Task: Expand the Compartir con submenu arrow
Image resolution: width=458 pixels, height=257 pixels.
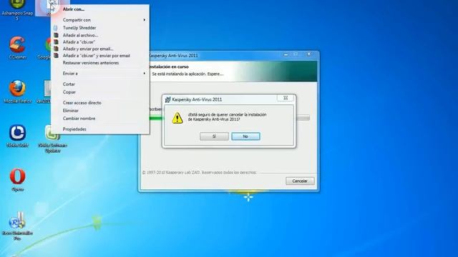Action: pyautogui.click(x=145, y=20)
